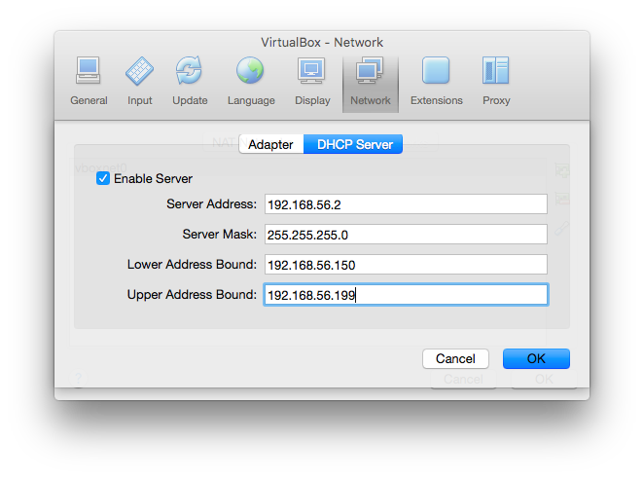644x478 pixels.
Task: Click the Server Address field
Action: point(406,204)
